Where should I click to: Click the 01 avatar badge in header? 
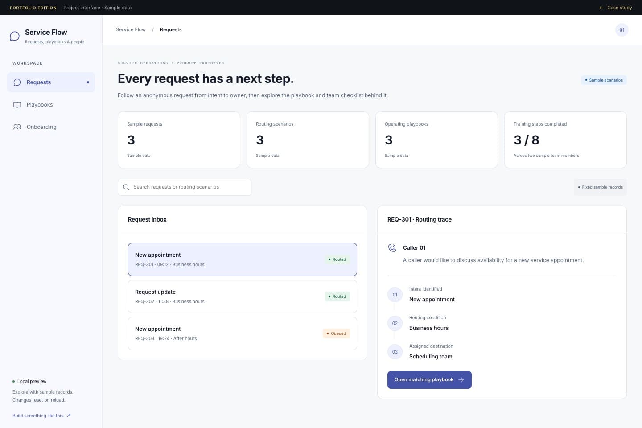click(621, 30)
